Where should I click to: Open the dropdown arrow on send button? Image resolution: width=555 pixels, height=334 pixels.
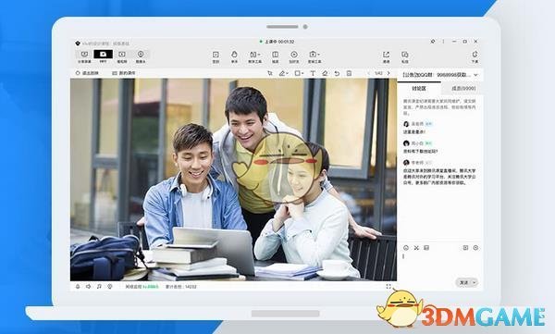(x=475, y=282)
